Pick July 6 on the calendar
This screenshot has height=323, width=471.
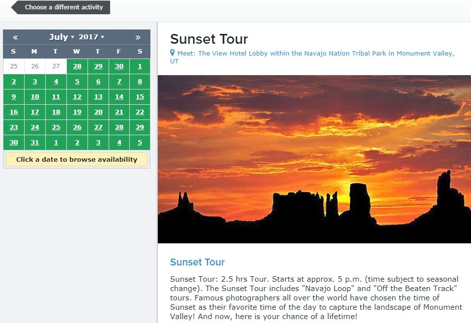pyautogui.click(x=98, y=82)
